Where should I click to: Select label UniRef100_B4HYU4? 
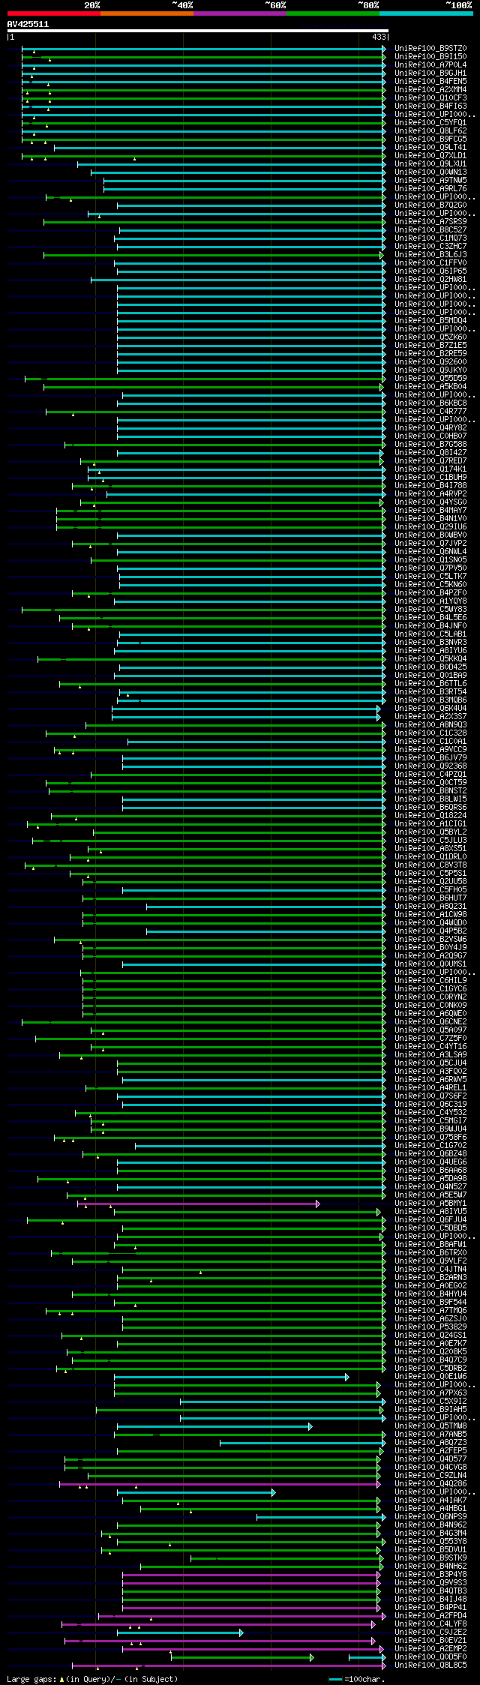coord(430,1294)
